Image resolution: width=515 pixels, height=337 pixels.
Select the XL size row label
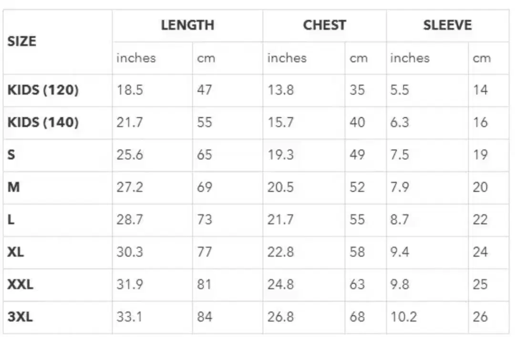[16, 252]
